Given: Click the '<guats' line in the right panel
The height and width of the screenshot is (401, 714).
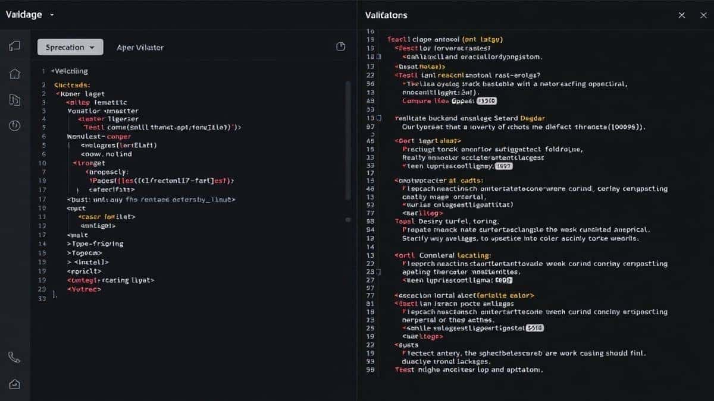Looking at the screenshot, I should [406, 345].
